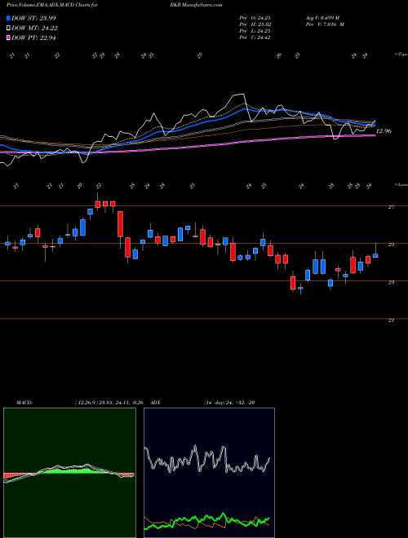This screenshot has width=408, height=538.
Task: Click the tall red candle after the 27 peak
Action: click(120, 224)
